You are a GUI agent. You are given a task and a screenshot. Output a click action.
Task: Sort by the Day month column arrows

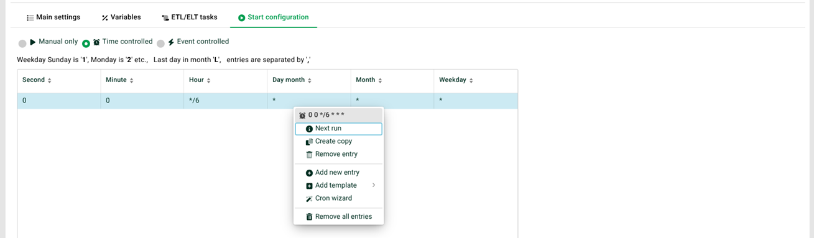pyautogui.click(x=310, y=81)
